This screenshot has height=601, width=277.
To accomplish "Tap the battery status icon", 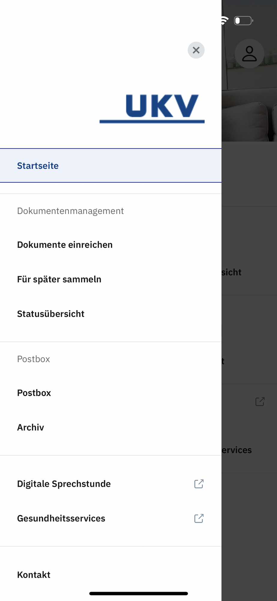I will (243, 20).
